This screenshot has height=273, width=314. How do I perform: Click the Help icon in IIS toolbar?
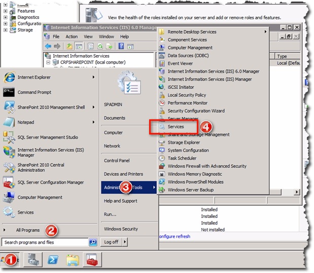tap(121, 46)
